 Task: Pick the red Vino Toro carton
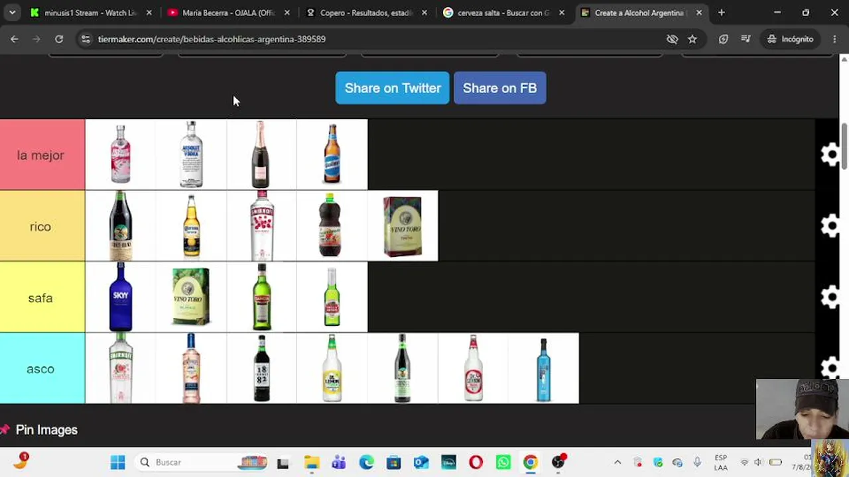[403, 226]
